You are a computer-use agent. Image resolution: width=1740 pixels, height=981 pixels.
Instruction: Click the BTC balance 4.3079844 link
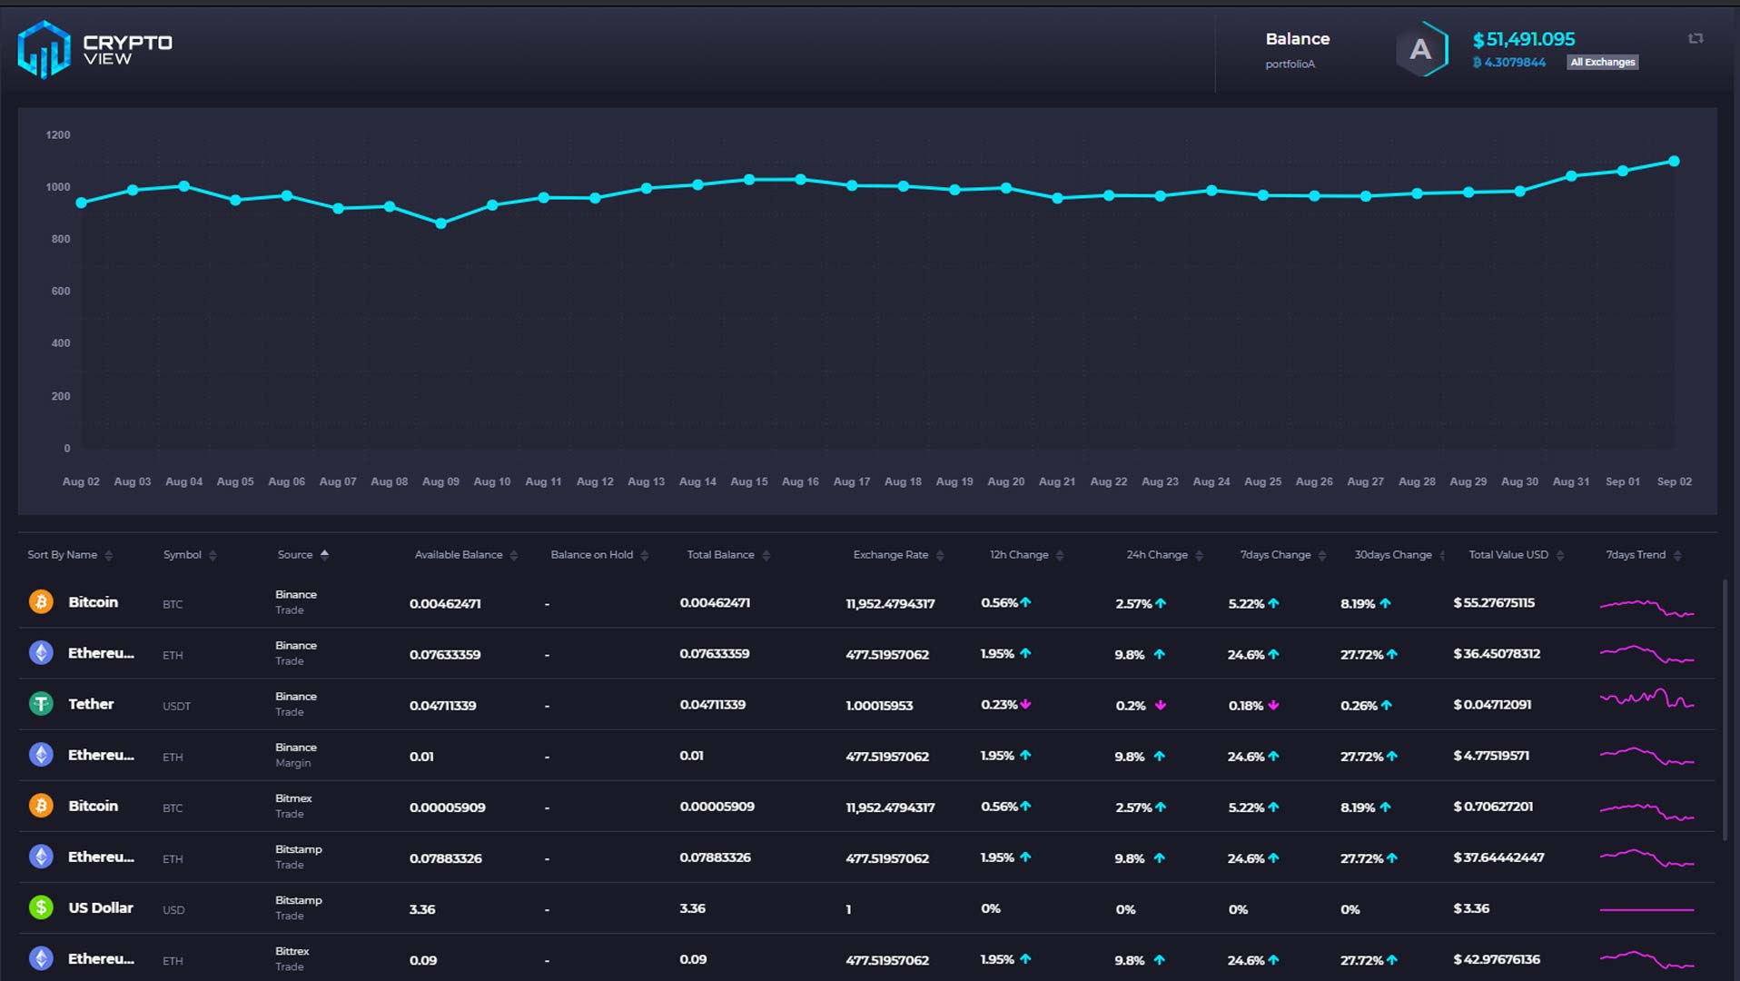(x=1510, y=62)
